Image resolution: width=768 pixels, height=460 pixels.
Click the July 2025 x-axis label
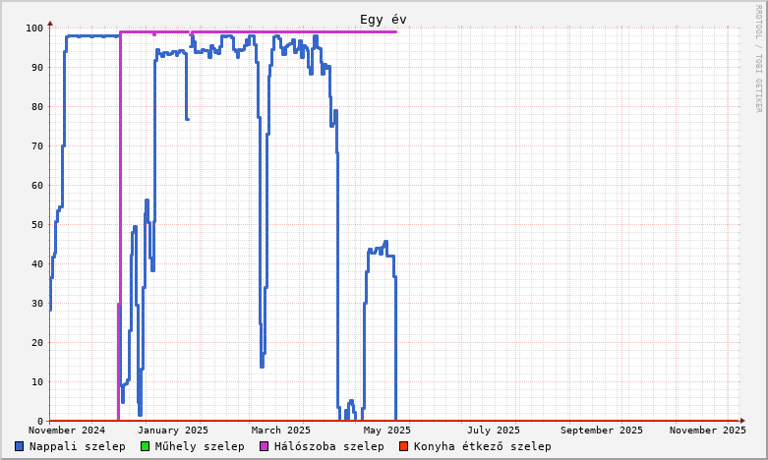click(494, 430)
